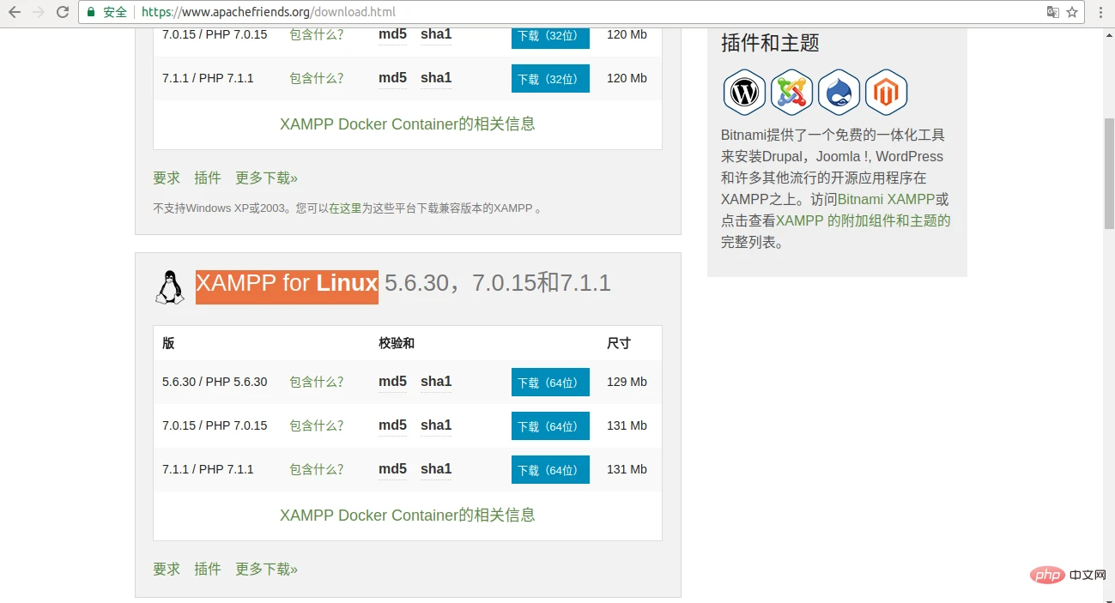Click the 129 Mb size value
Screen dimensions: 1115x603
point(627,383)
